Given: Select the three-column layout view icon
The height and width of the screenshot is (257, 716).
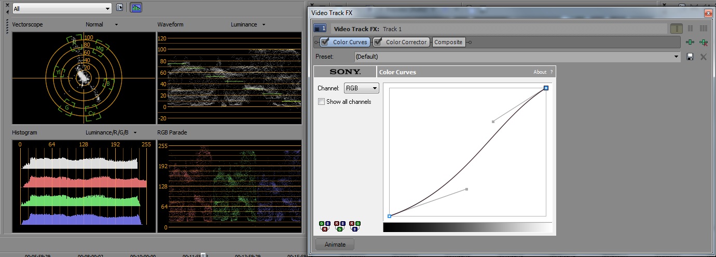Looking at the screenshot, I should point(704,29).
